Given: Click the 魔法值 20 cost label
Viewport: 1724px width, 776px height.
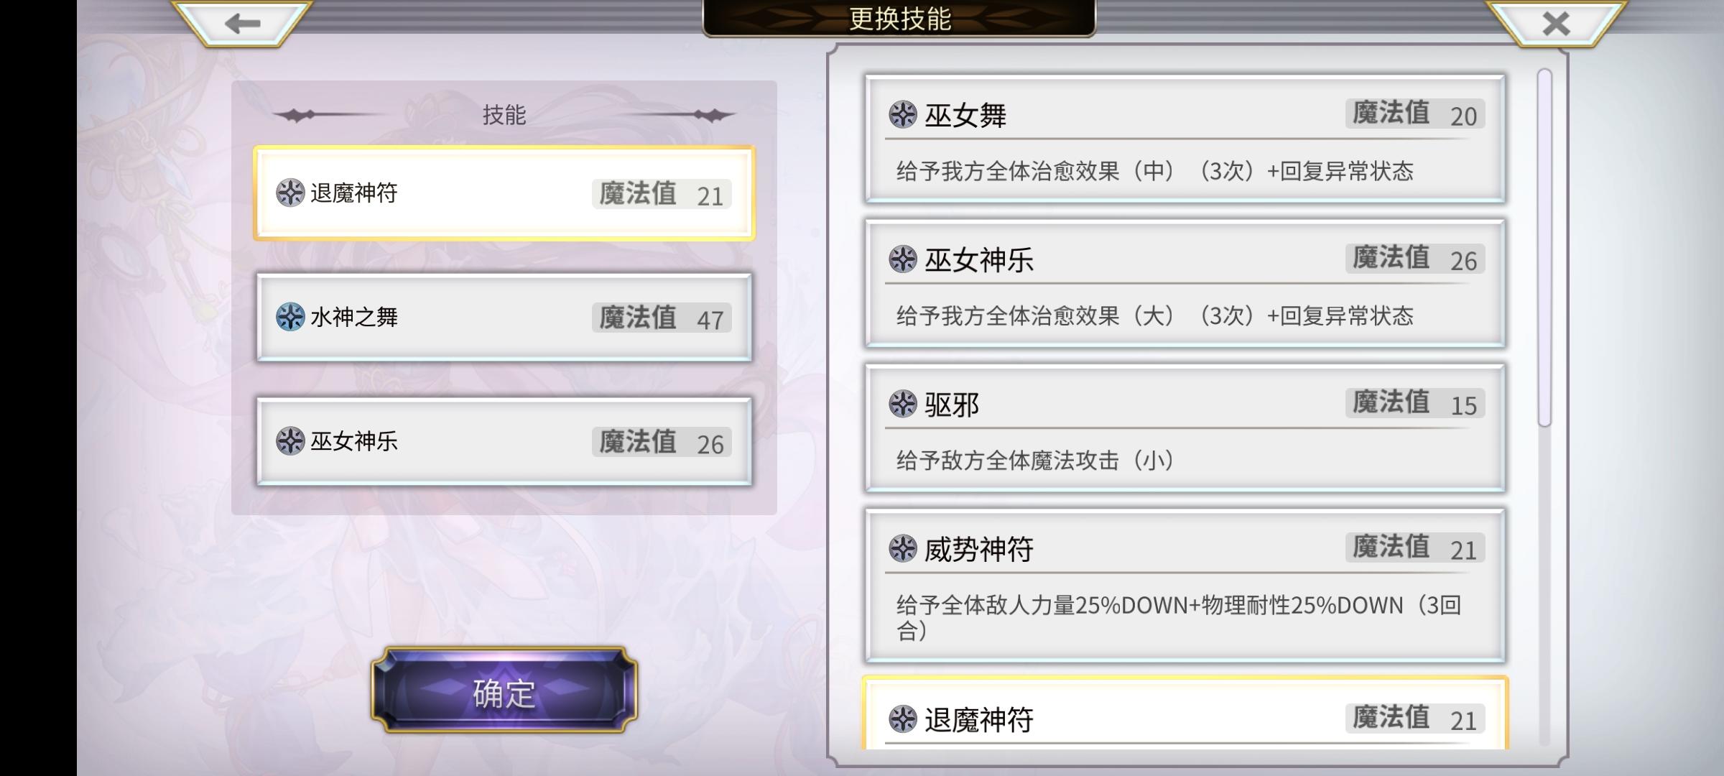Looking at the screenshot, I should 1415,114.
